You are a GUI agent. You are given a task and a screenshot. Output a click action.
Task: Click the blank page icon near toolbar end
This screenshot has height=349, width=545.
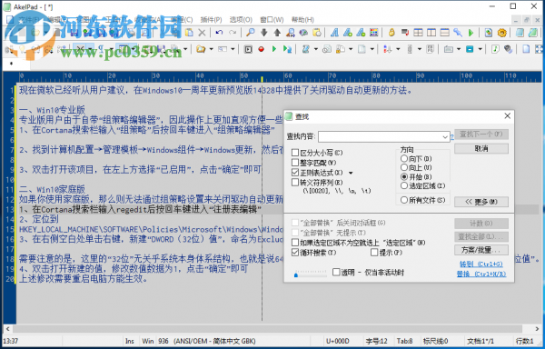526,49
